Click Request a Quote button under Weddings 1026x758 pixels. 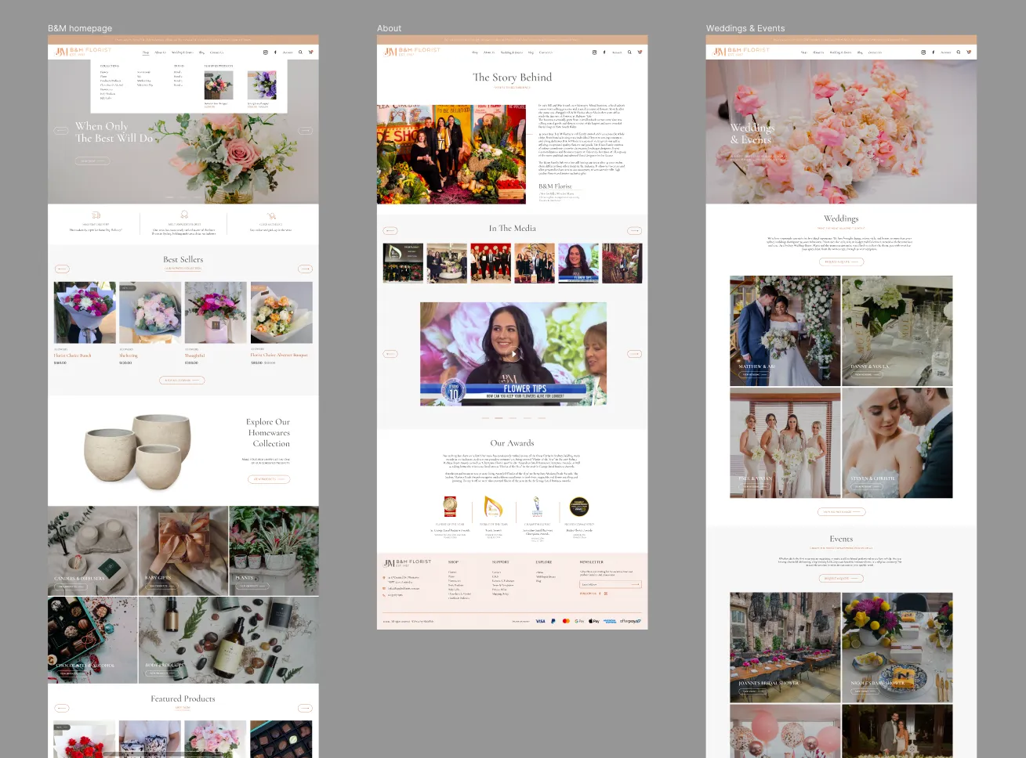(x=841, y=262)
